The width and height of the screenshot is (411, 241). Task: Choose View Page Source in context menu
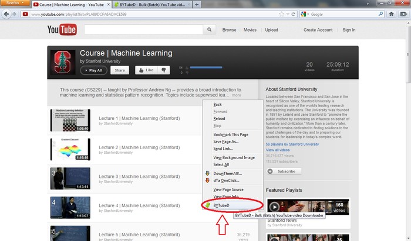pyautogui.click(x=228, y=190)
